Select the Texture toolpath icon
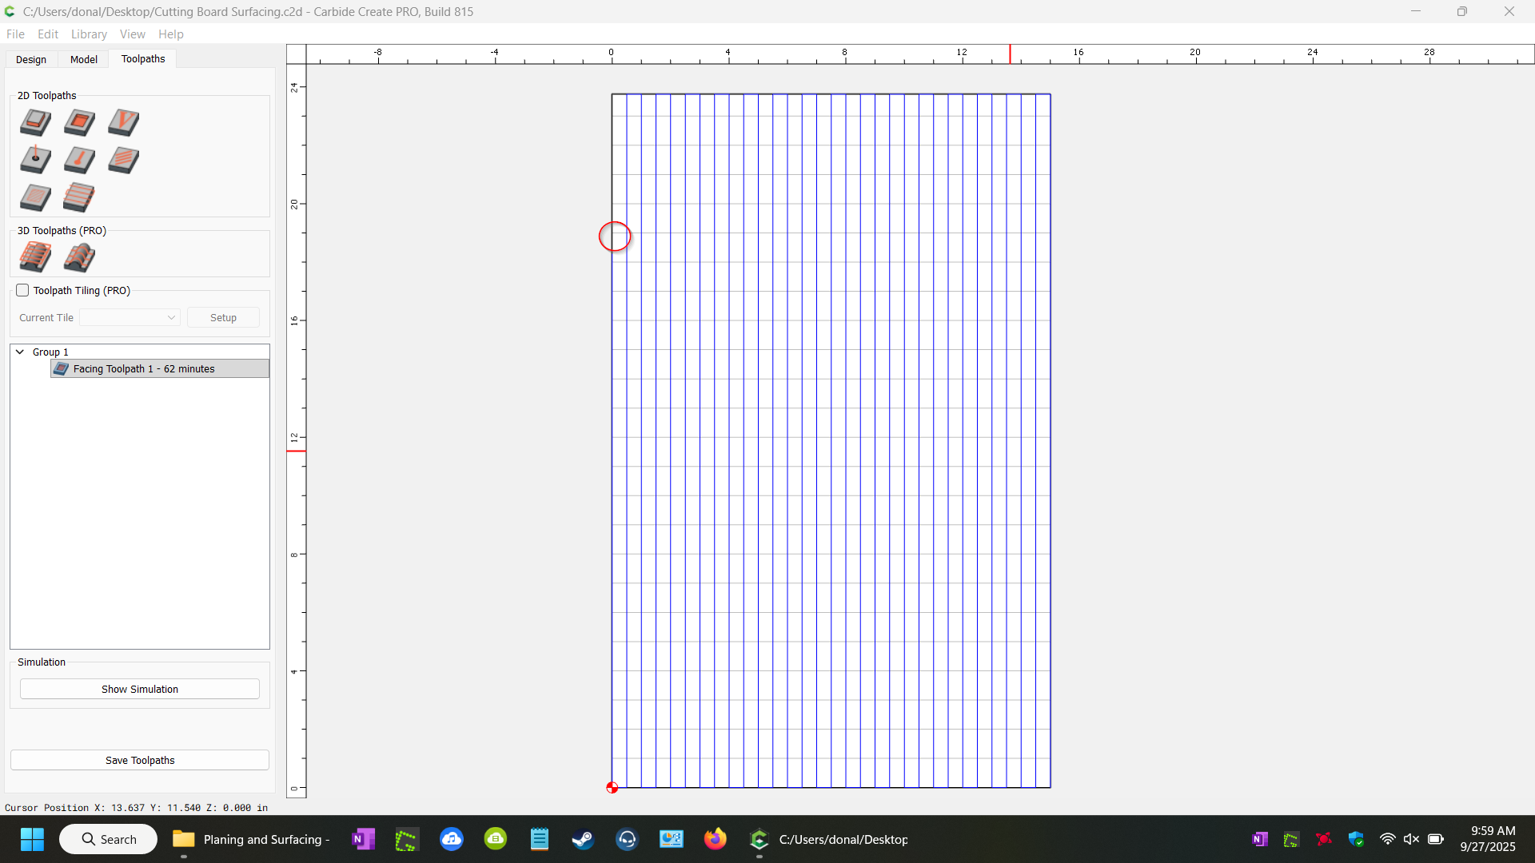 (x=123, y=160)
